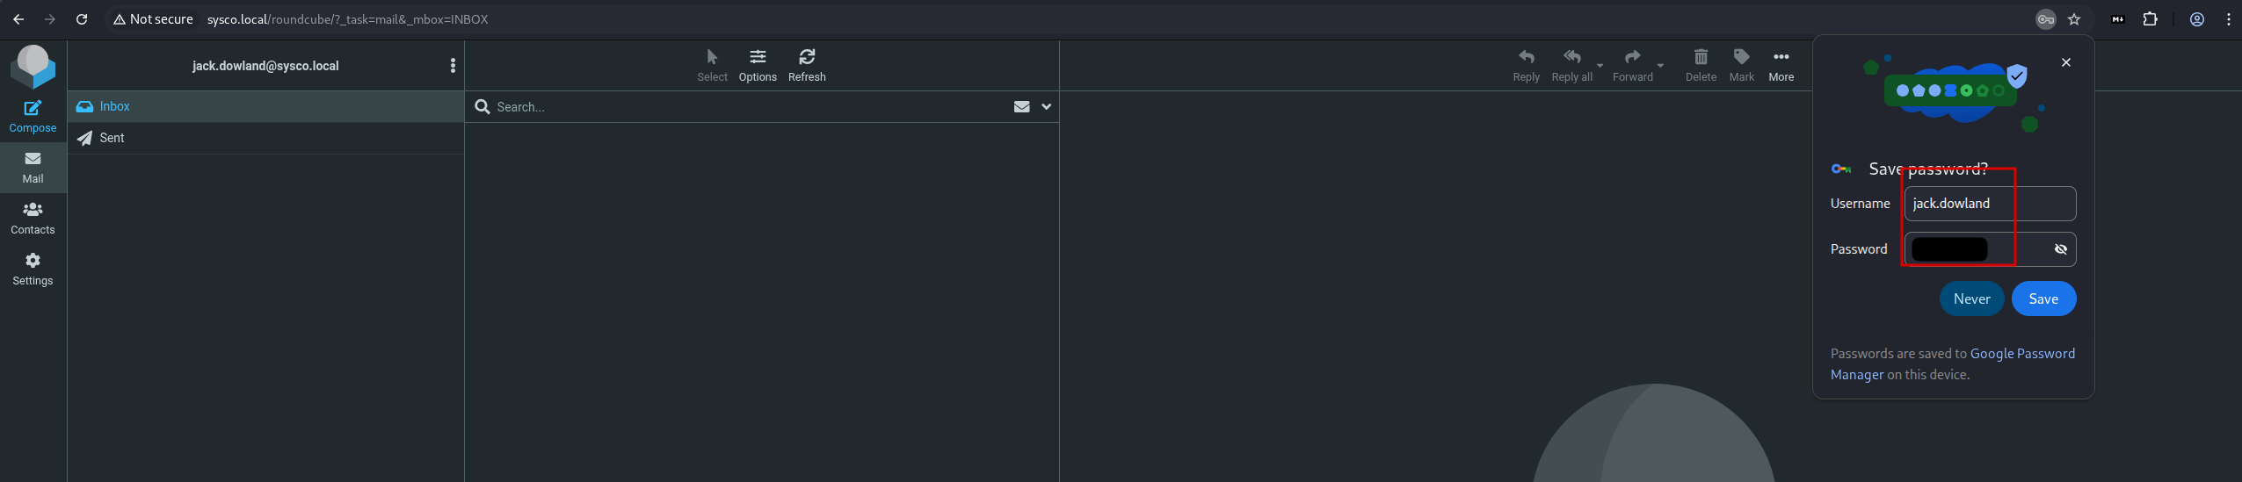Toggle the unread envelope filter
The image size is (2242, 482).
1021,106
